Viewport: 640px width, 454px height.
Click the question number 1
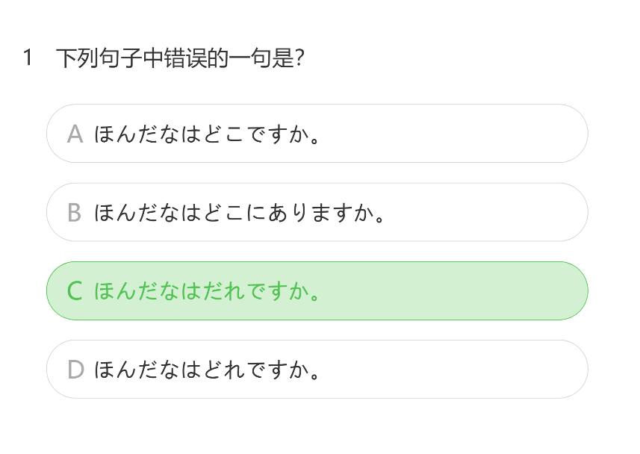28,57
